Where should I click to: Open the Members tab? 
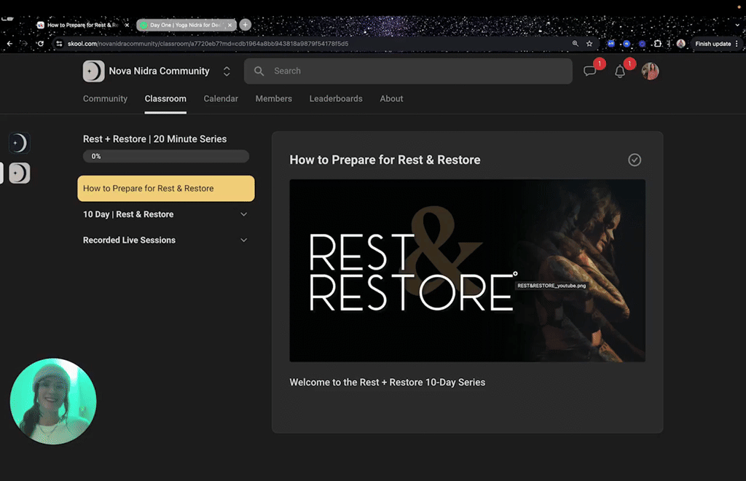[274, 98]
